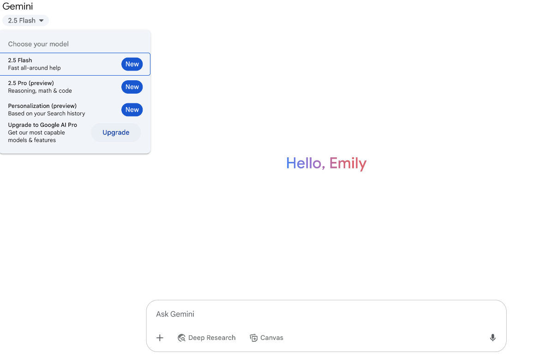Click 'Fast all-around help' description
This screenshot has height=363, width=545.
point(35,68)
